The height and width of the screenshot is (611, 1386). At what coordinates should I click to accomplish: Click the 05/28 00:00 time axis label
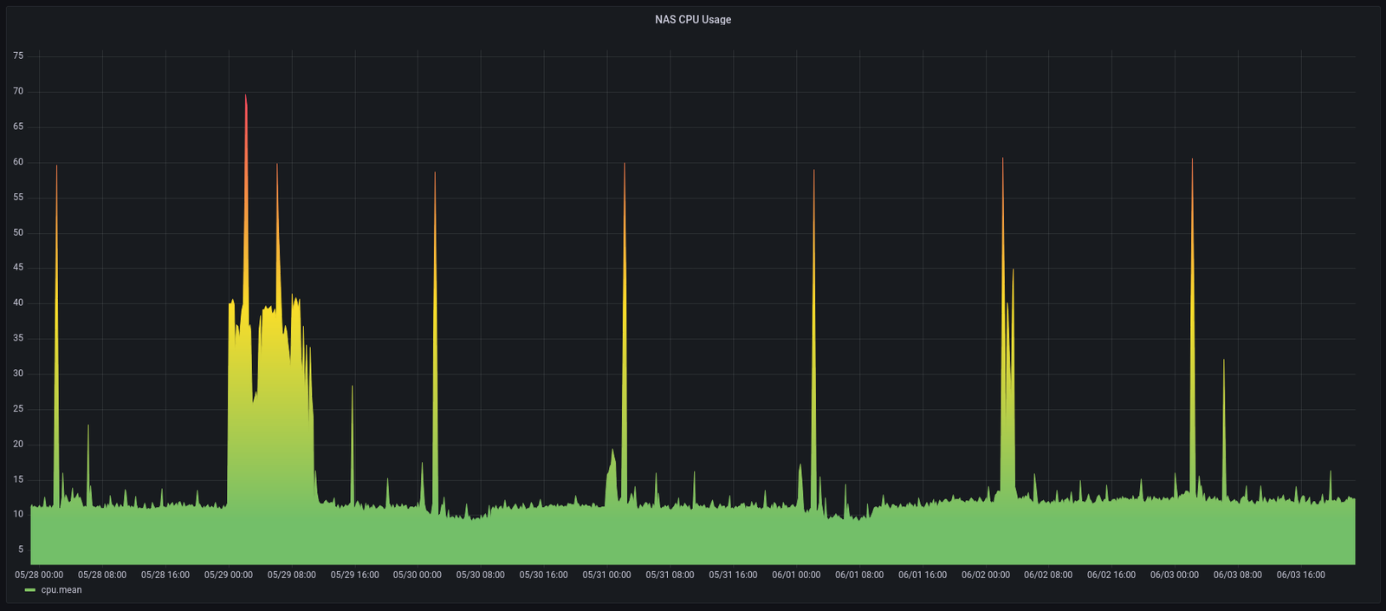pyautogui.click(x=39, y=575)
